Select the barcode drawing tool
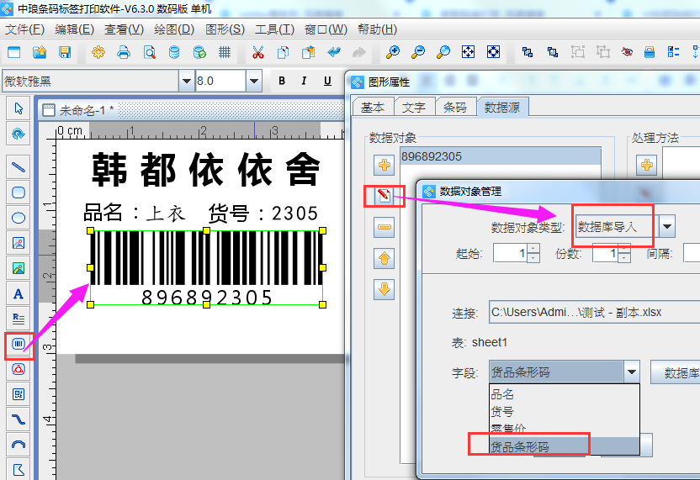This screenshot has width=700, height=480. point(18,343)
